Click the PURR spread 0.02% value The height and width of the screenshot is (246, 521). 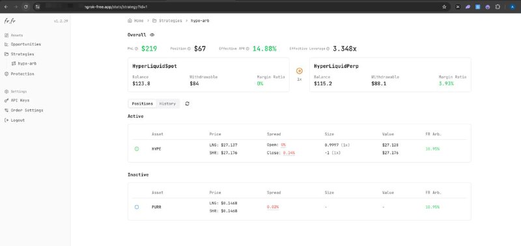coord(273,207)
